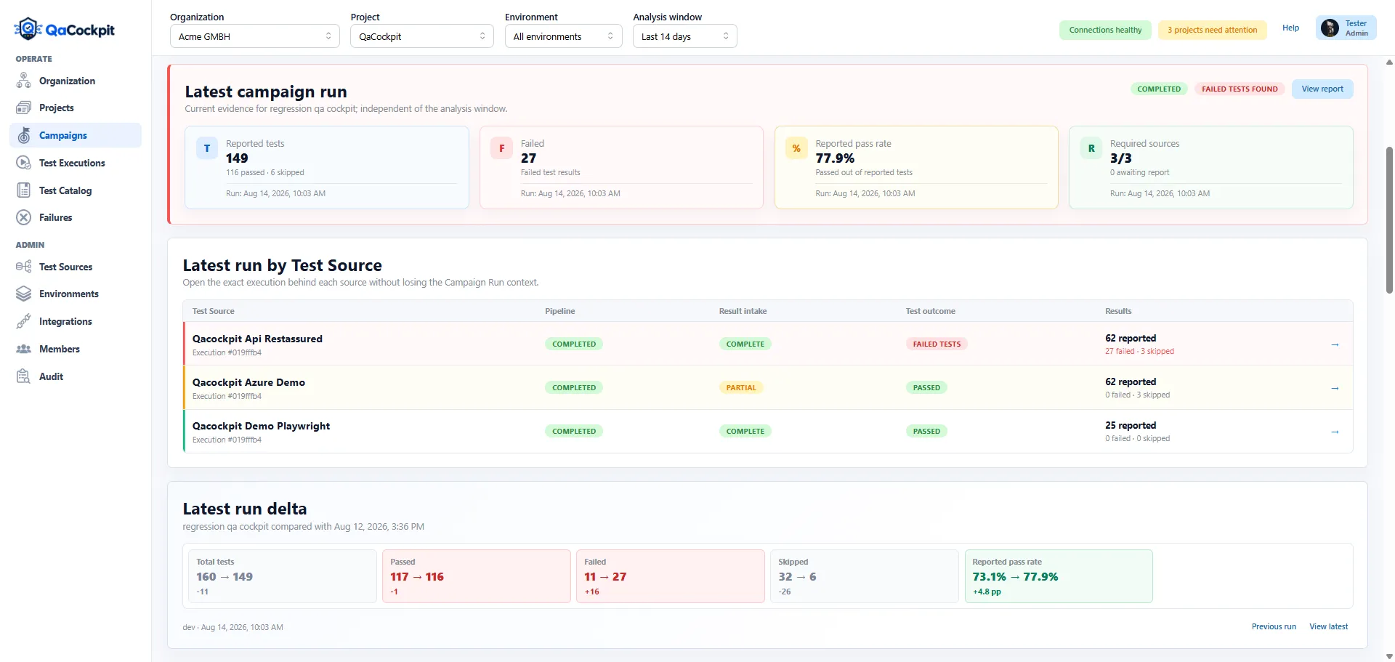This screenshot has height=662, width=1395.
Task: Click '27 failed · 3 skipped' result text
Action: click(x=1139, y=352)
